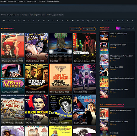The width and height of the screenshot is (137, 136).
Task: Open Gila (2012) in Posts Viewed Recently
Action: [x=114, y=133]
